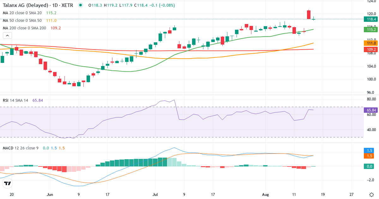
Task: Click the Jun date axis label
Action: pos(49,195)
